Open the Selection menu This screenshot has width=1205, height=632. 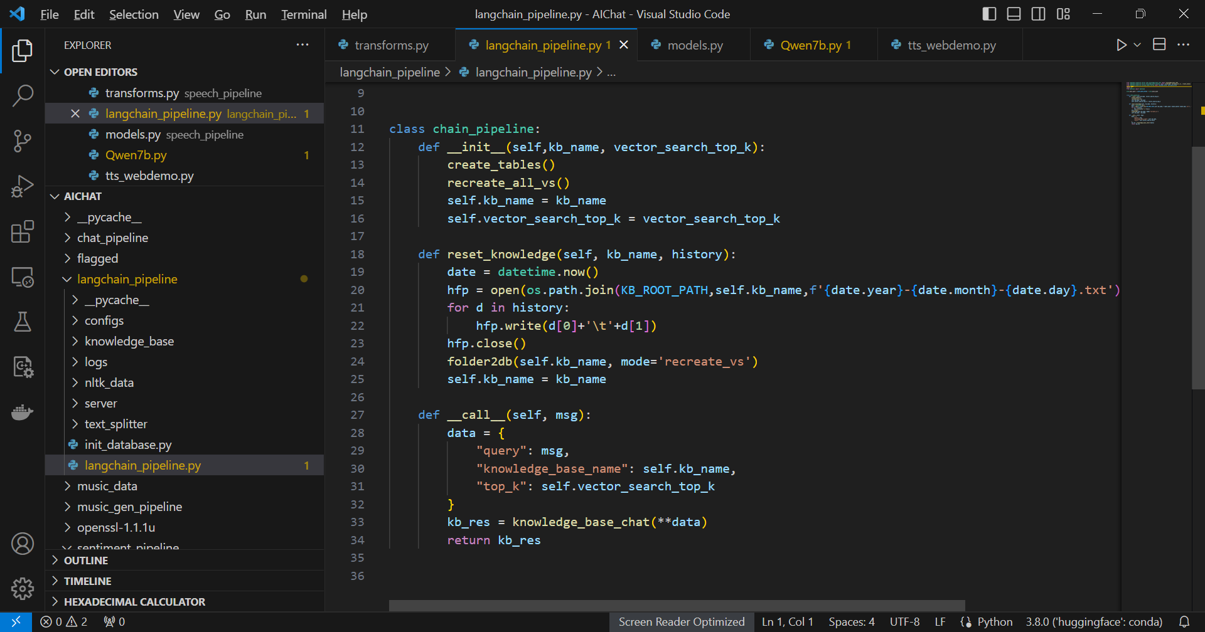(x=134, y=14)
